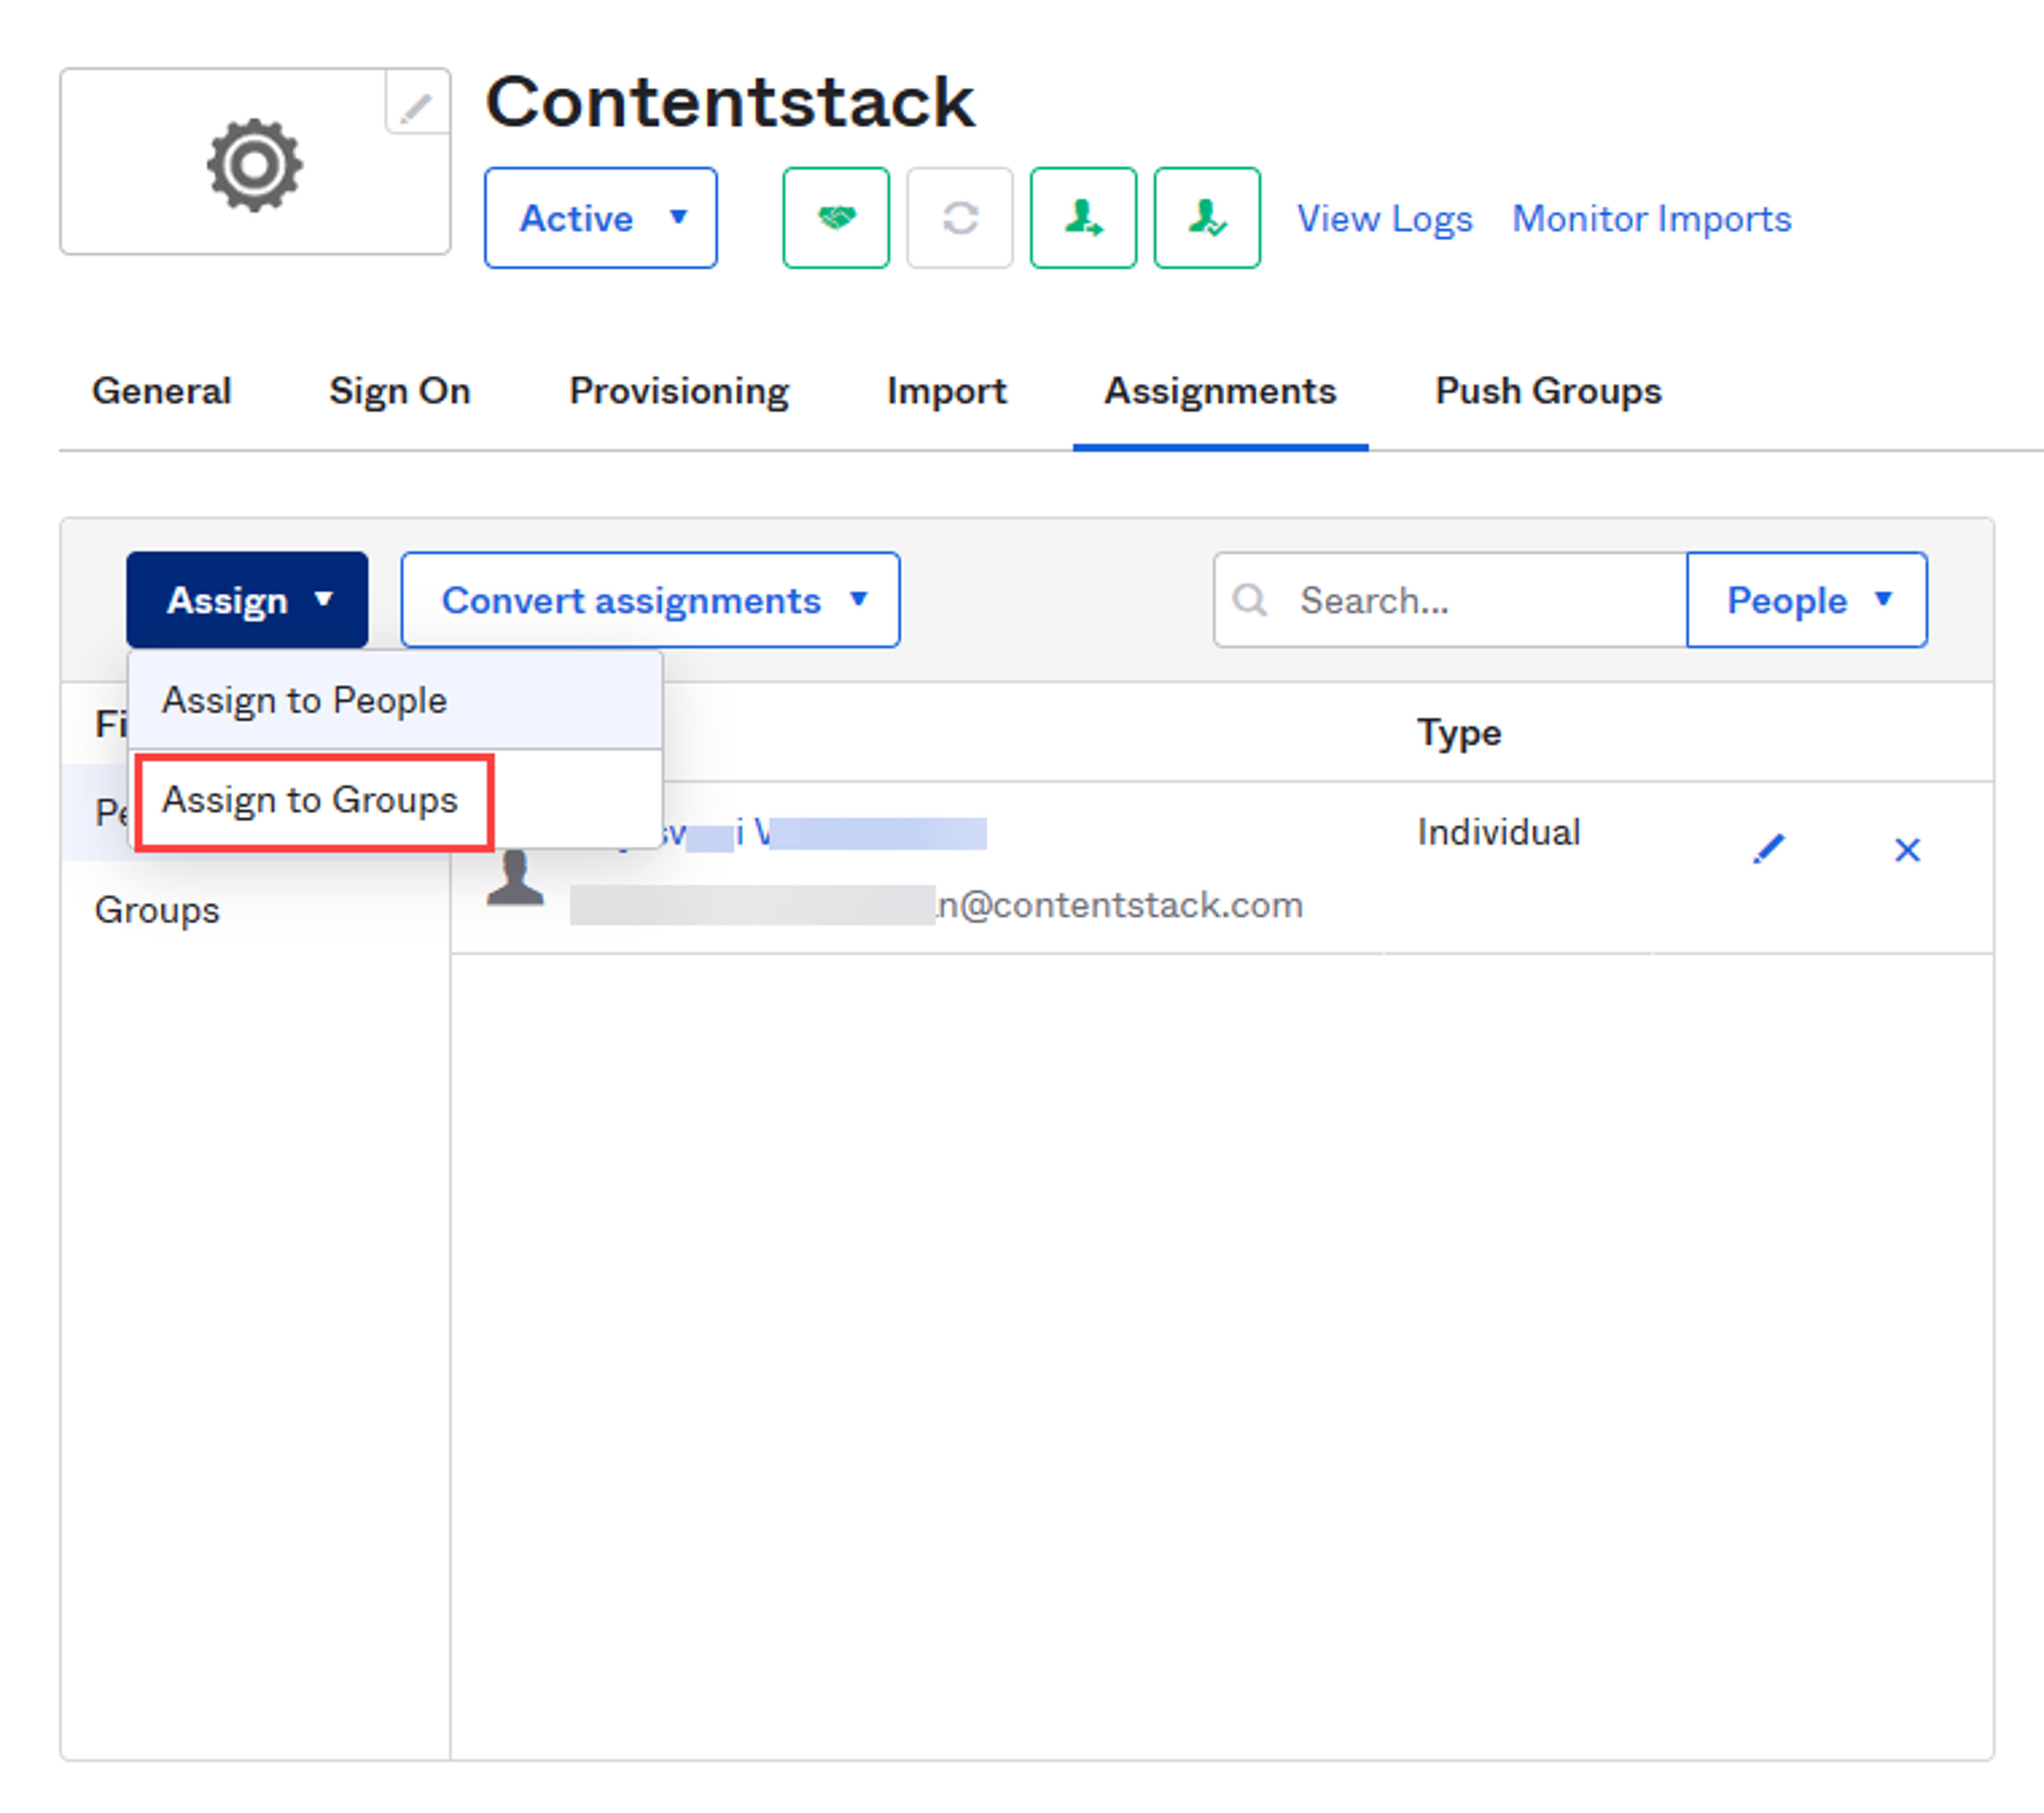Switch to the Provisioning tab
The image size is (2044, 1813).
[x=679, y=391]
